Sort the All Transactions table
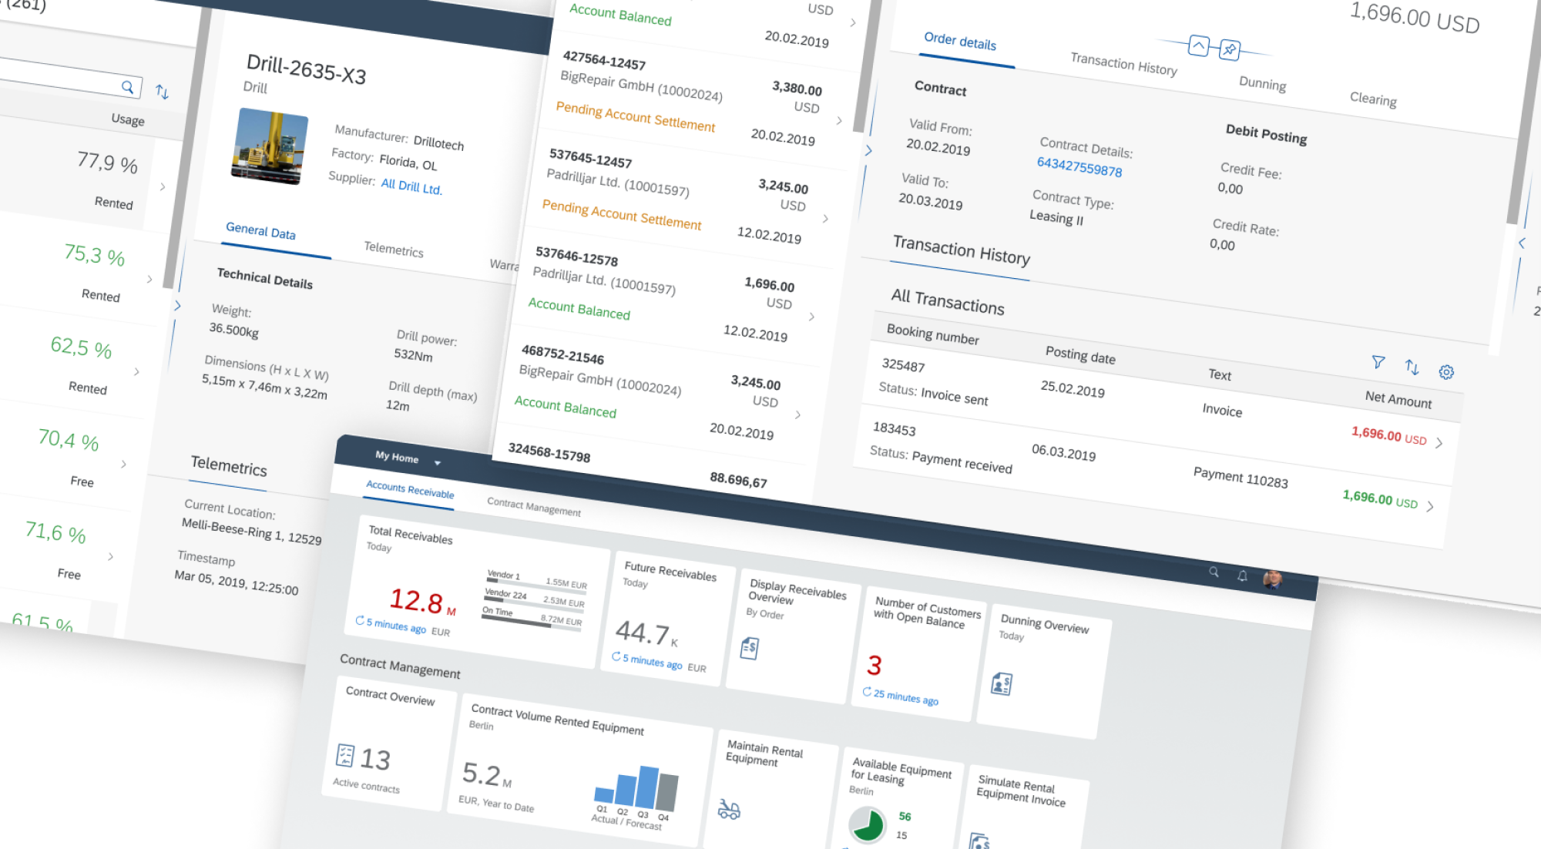The image size is (1541, 849). 1412,367
